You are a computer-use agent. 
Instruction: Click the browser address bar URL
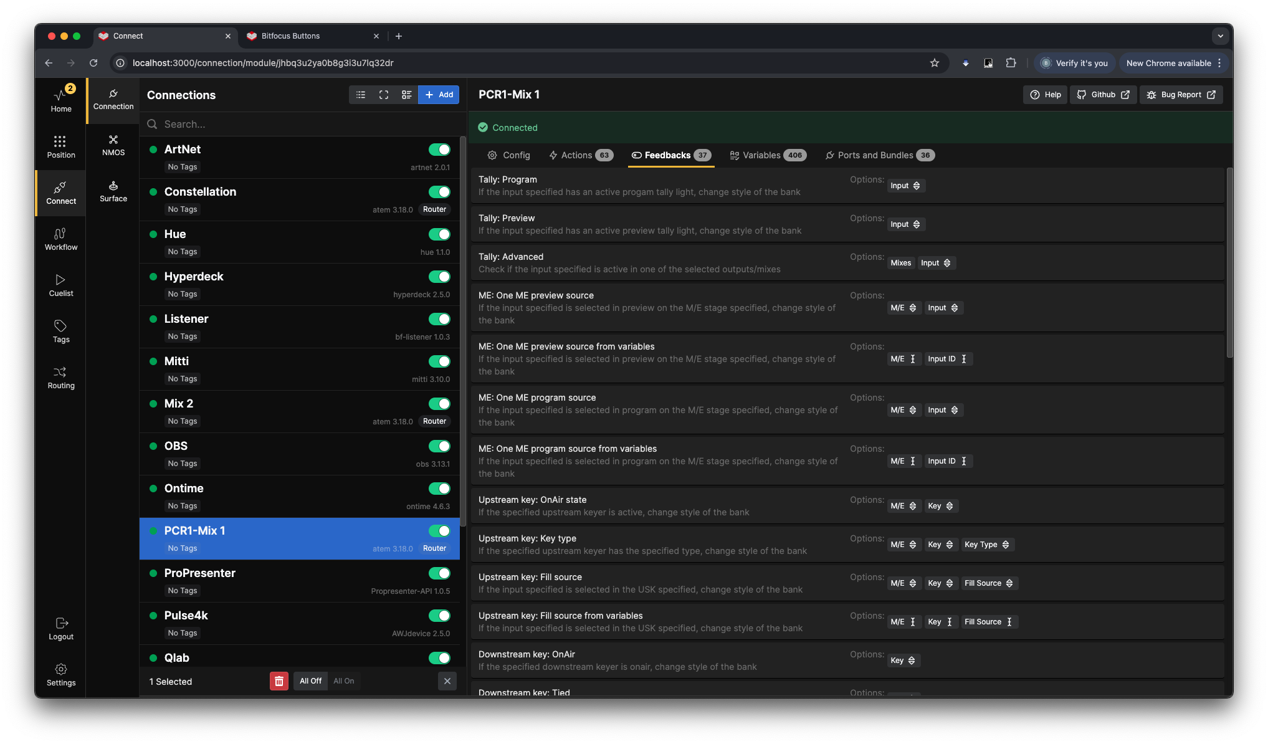tap(263, 63)
